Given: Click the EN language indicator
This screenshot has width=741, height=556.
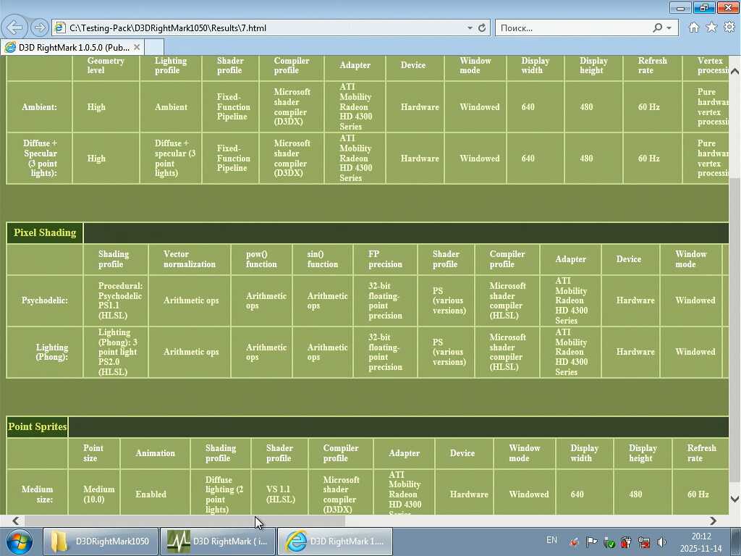Looking at the screenshot, I should (x=551, y=540).
